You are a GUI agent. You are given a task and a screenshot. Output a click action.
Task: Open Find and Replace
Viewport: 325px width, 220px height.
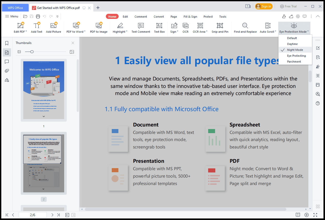(x=245, y=28)
